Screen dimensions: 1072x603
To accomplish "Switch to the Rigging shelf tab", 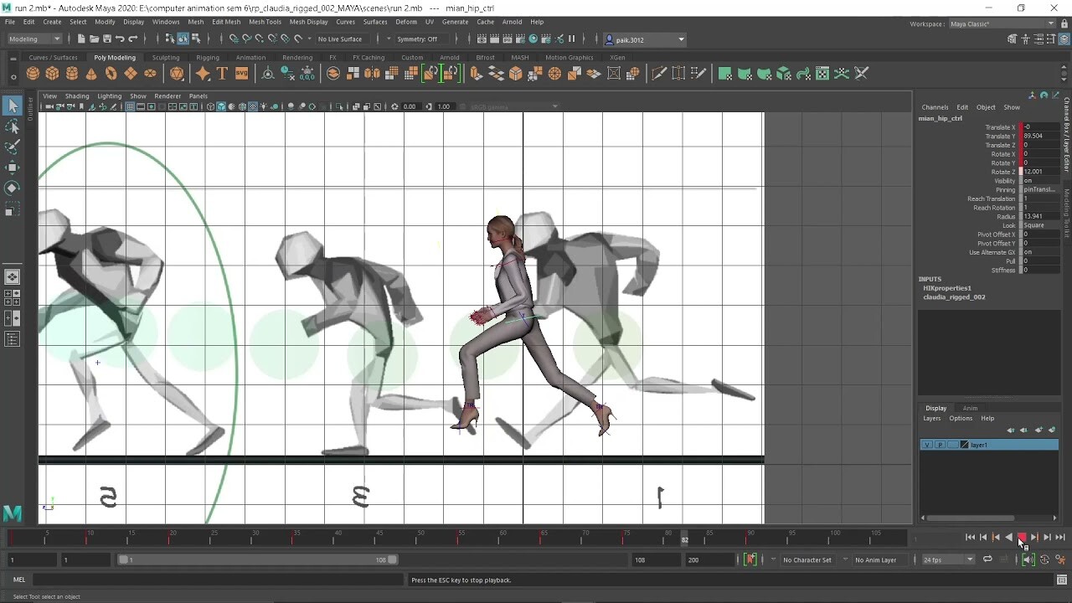I will 207,58.
